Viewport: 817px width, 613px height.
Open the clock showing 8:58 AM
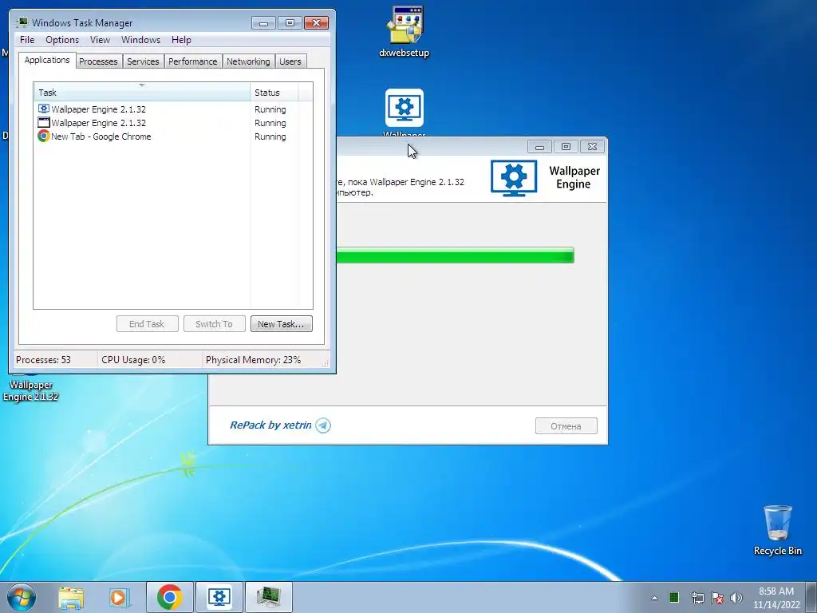tap(776, 598)
